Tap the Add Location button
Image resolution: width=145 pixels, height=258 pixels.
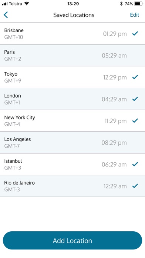click(x=72, y=241)
